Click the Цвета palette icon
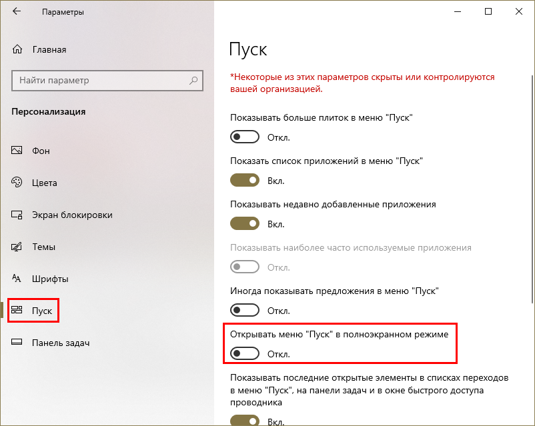This screenshot has height=426, width=535. coord(18,183)
